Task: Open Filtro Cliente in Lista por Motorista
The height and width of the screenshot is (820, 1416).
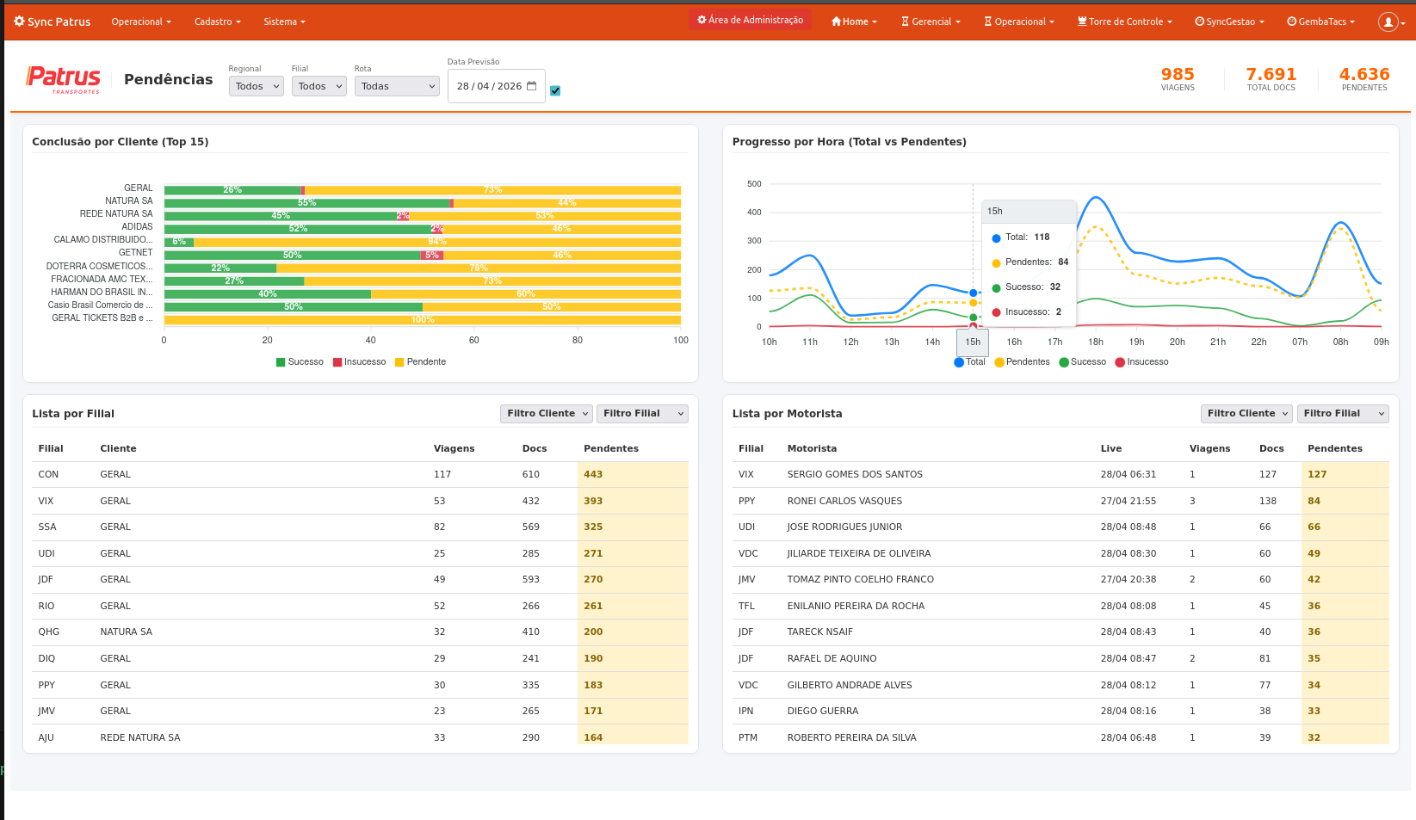Action: pos(1246,414)
